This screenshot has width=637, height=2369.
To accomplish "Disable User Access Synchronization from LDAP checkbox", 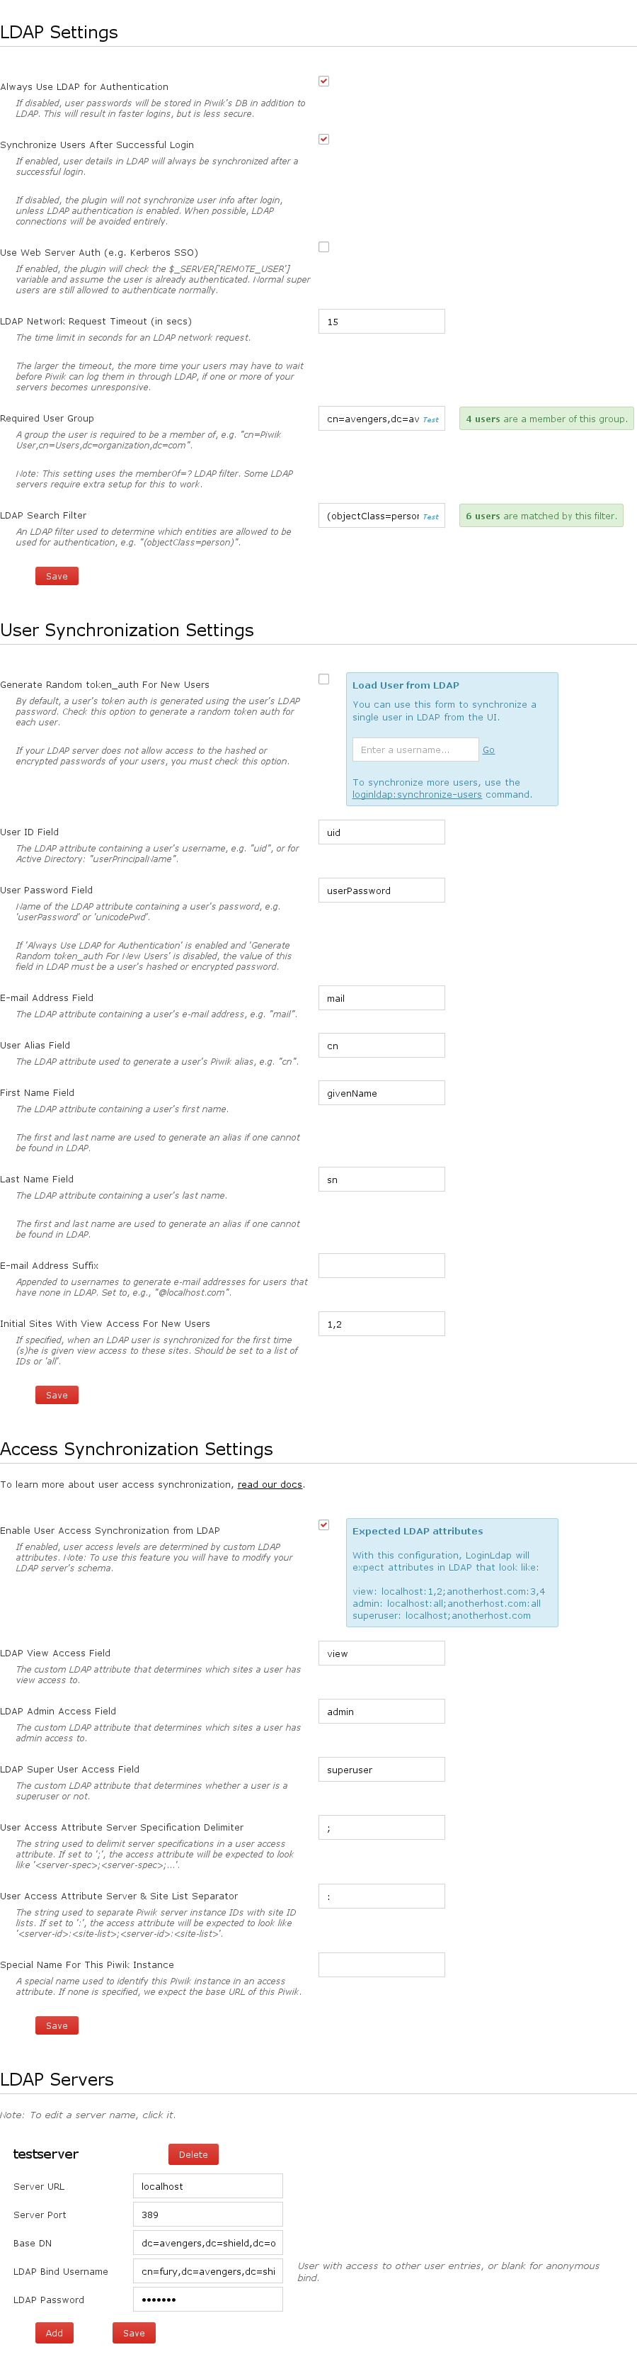I will (323, 1525).
